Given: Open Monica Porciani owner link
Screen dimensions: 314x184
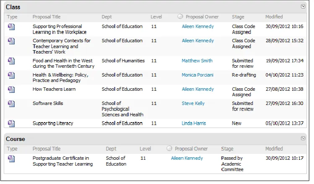Looking at the screenshot, I should click(x=197, y=75).
